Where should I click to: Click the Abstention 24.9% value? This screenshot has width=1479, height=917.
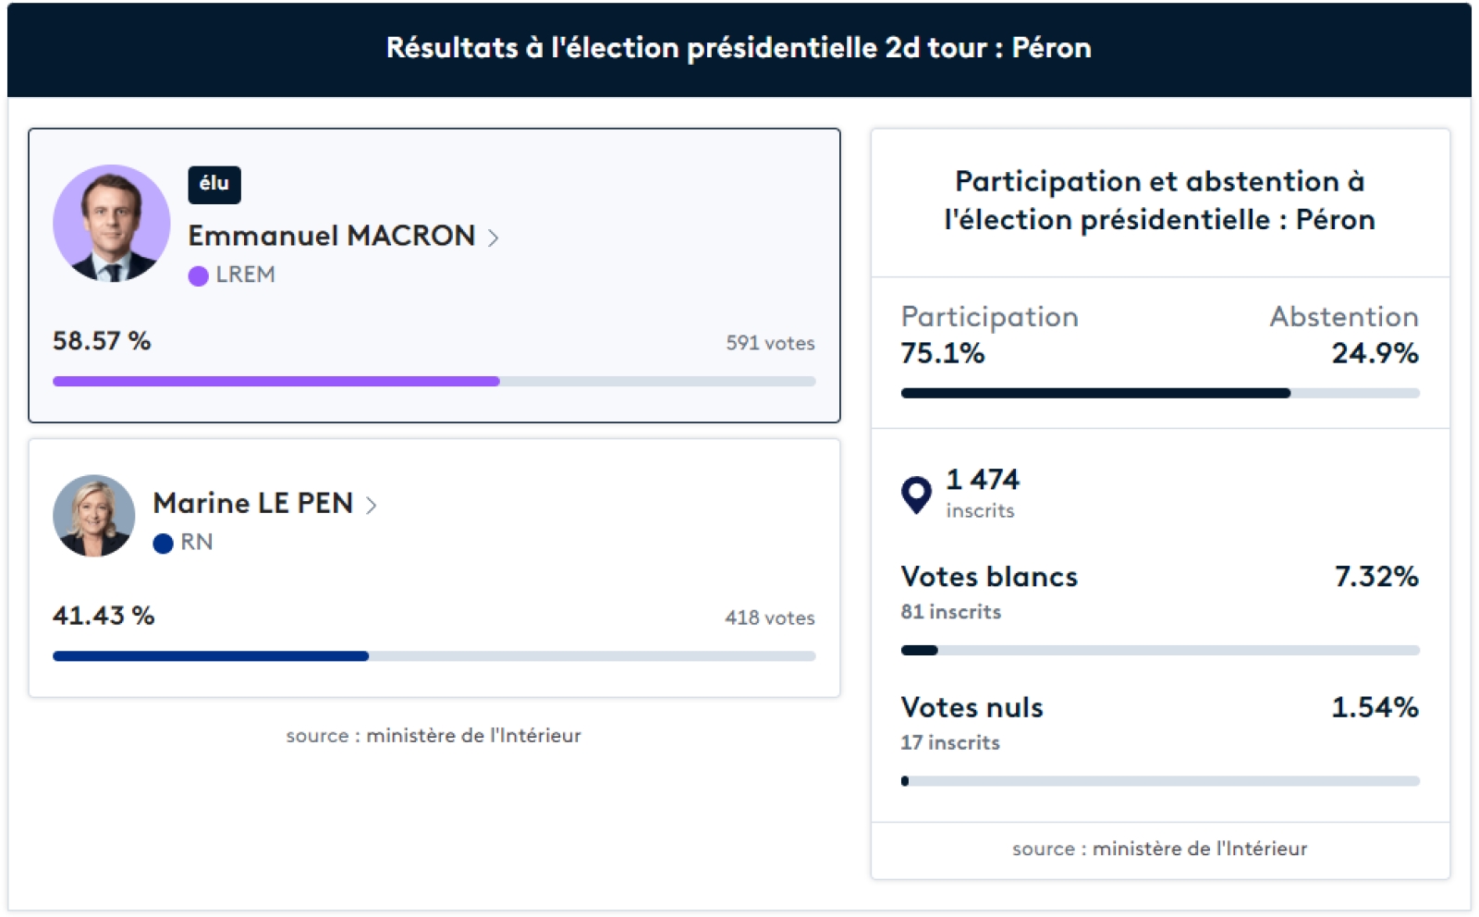[x=1375, y=353]
